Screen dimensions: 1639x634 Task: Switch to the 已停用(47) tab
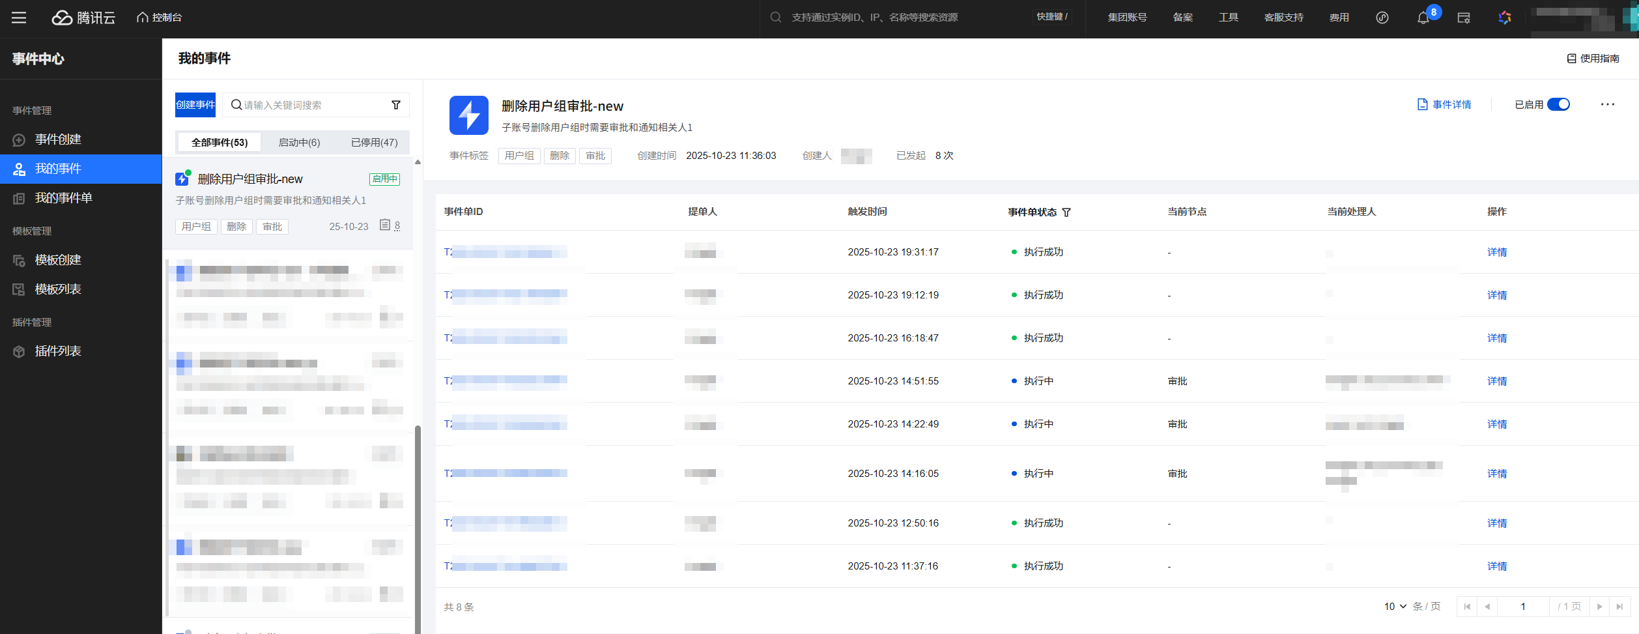(x=374, y=143)
